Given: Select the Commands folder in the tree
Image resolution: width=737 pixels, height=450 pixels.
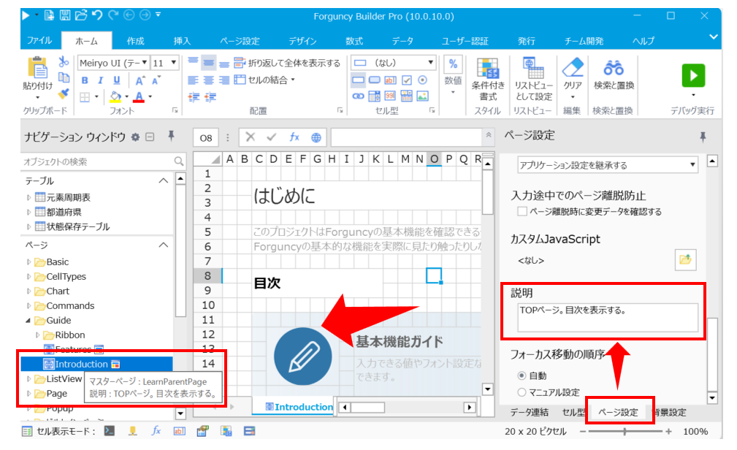Looking at the screenshot, I should (x=70, y=306).
